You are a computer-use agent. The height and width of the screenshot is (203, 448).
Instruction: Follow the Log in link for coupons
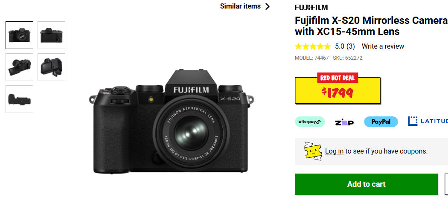[x=334, y=151]
